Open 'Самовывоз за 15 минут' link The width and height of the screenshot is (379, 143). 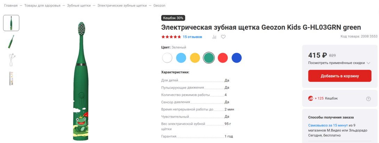point(328,125)
